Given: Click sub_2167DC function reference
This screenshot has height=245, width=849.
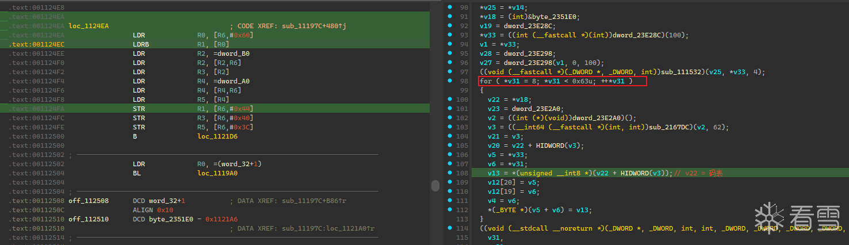Looking at the screenshot, I should 670,127.
